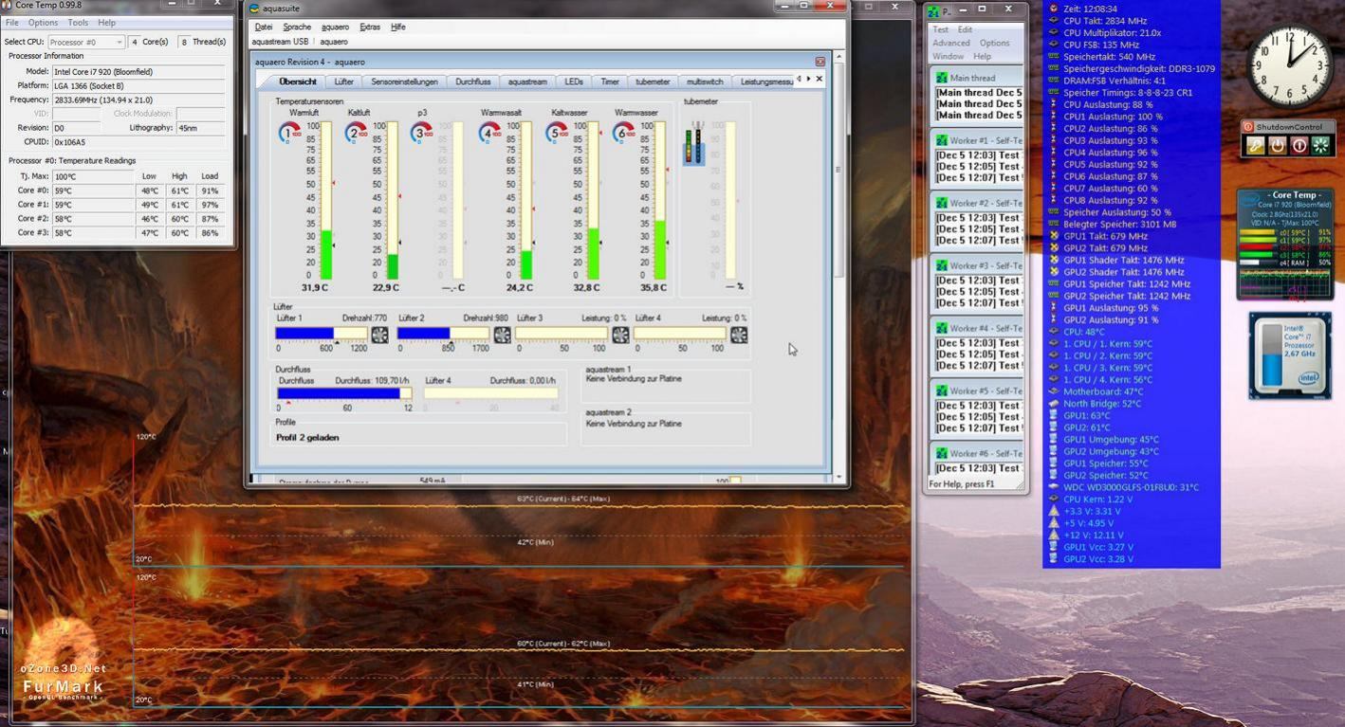1345x727 pixels.
Task: Click the Kaltwasser sensor 5 gauge icon
Action: click(x=557, y=134)
